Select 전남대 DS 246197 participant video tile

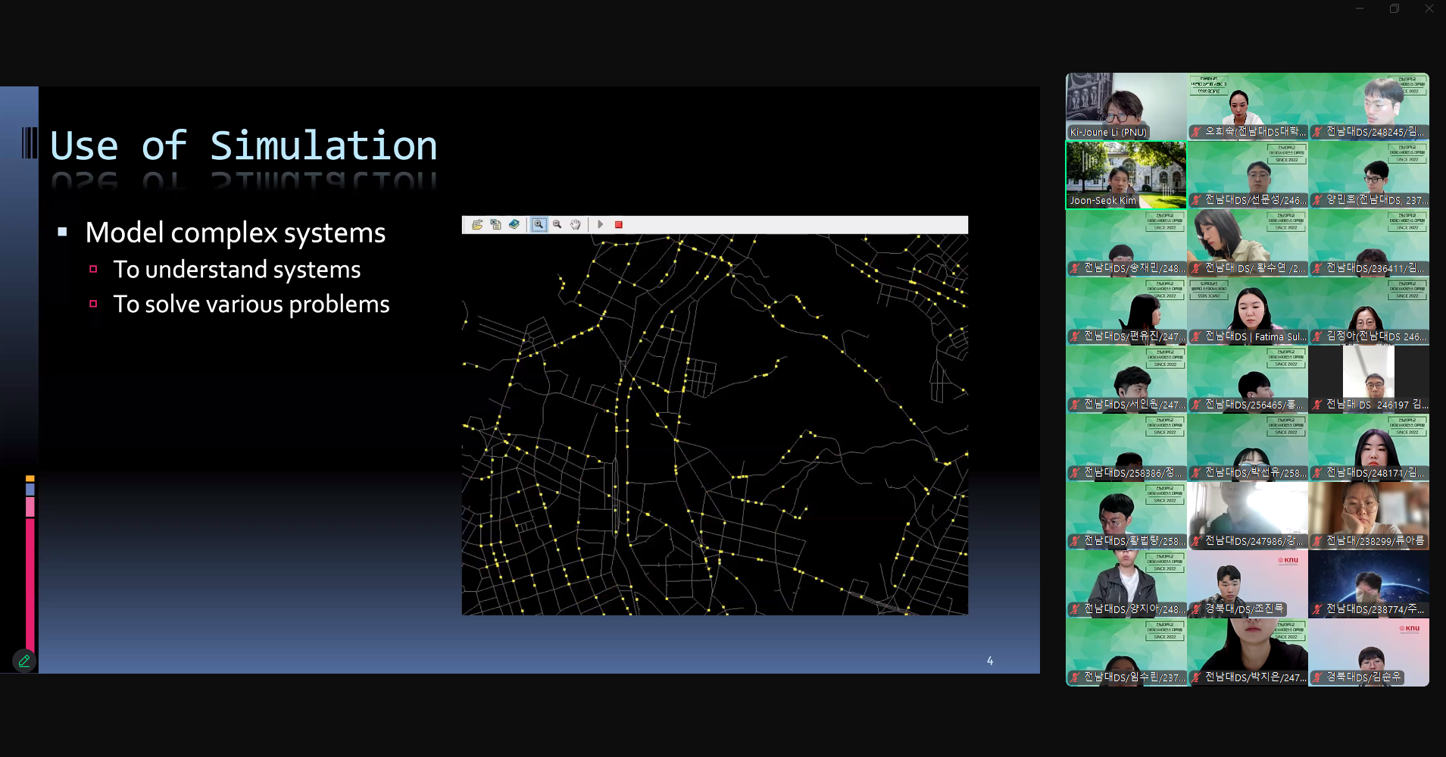click(x=1369, y=380)
